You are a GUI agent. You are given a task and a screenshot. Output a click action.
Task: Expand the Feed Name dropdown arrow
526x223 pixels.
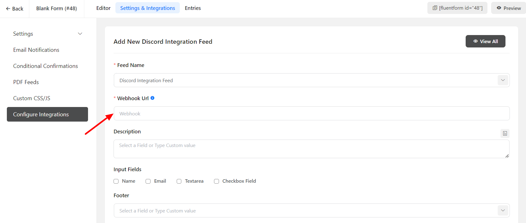[503, 80]
